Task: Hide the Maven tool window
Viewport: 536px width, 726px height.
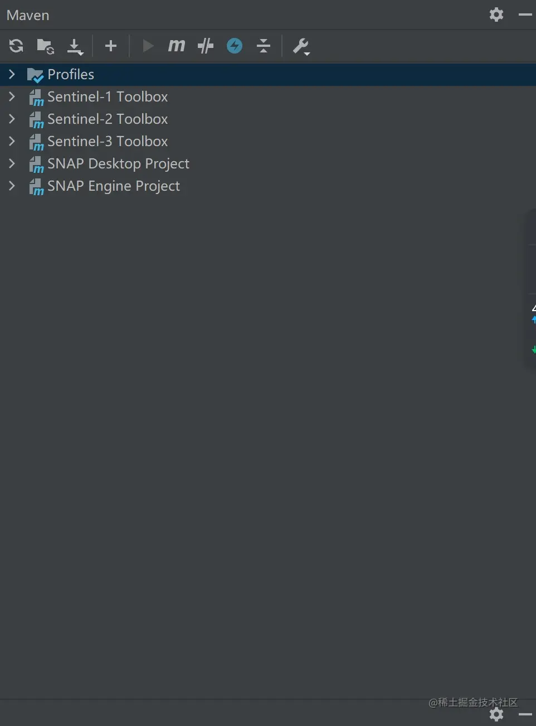Action: (x=525, y=14)
